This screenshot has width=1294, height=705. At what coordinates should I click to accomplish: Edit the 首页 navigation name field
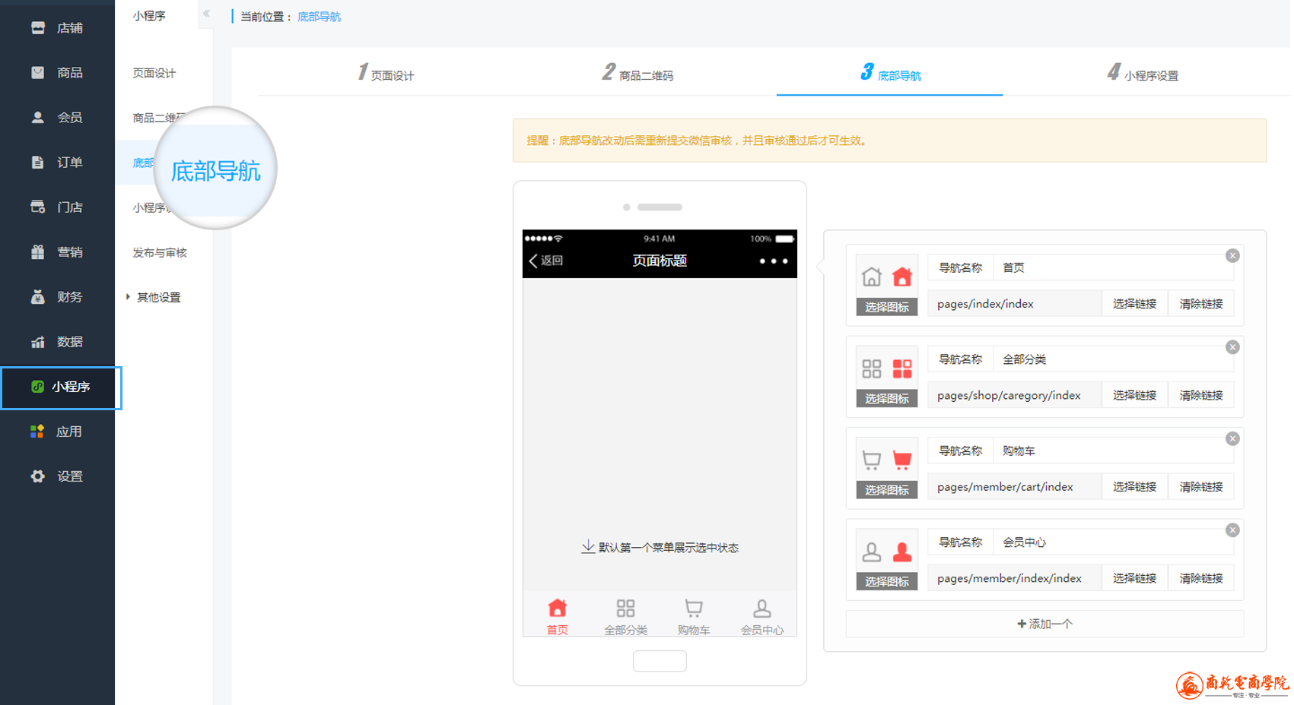pyautogui.click(x=1112, y=267)
